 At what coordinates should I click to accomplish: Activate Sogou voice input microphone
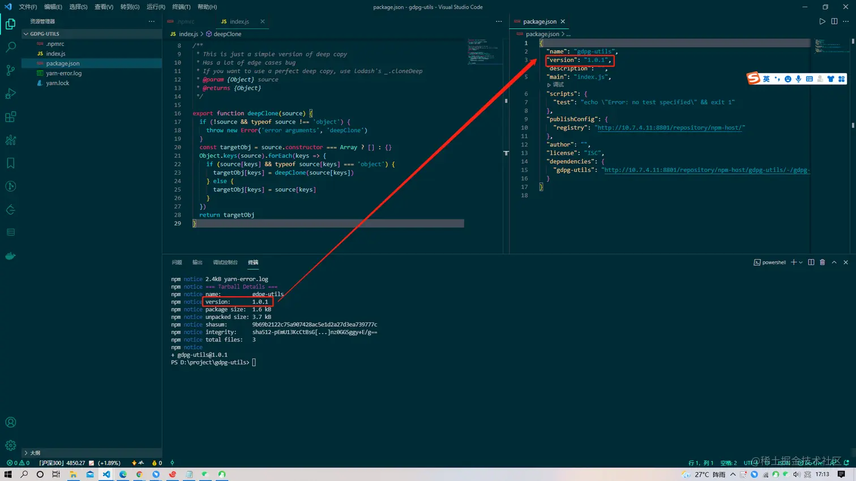798,79
